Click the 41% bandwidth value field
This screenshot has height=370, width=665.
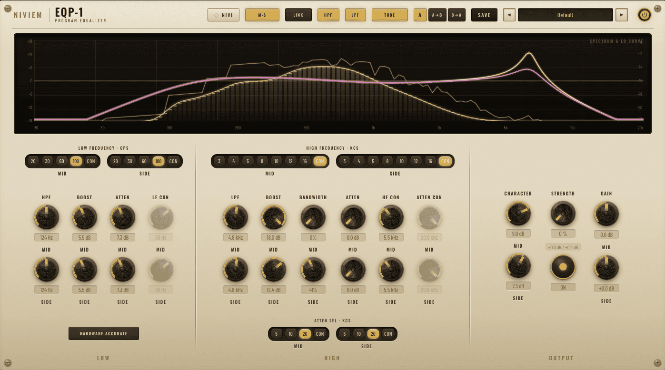[x=313, y=290]
